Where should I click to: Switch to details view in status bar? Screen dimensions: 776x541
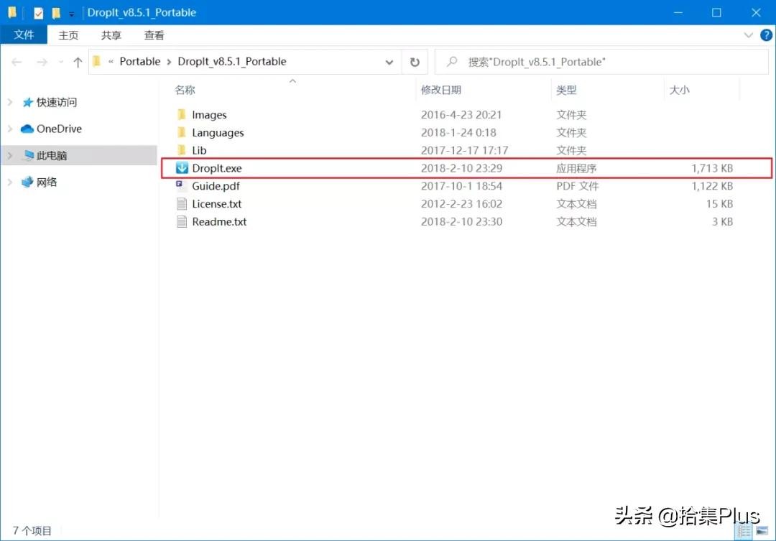(745, 531)
